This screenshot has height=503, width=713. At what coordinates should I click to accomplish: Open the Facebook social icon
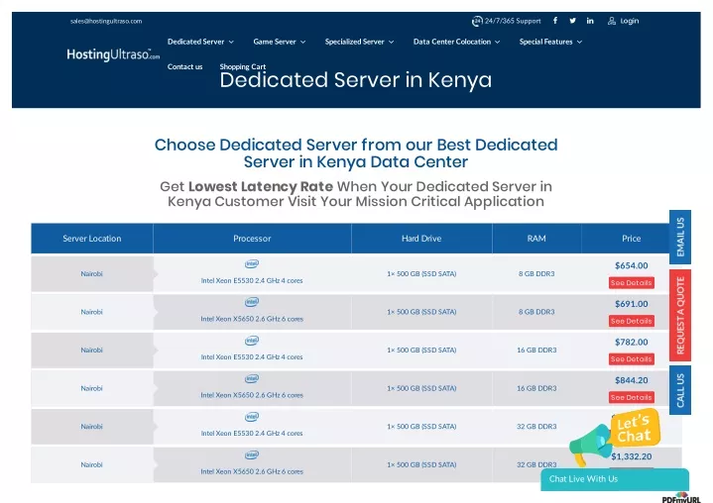click(x=555, y=21)
